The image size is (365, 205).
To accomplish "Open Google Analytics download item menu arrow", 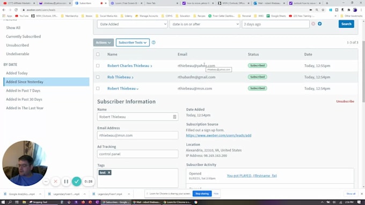I will (40, 194).
